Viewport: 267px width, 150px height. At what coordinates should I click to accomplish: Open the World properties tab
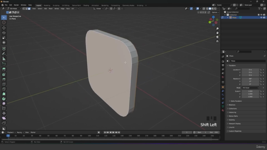pyautogui.click(x=223, y=77)
